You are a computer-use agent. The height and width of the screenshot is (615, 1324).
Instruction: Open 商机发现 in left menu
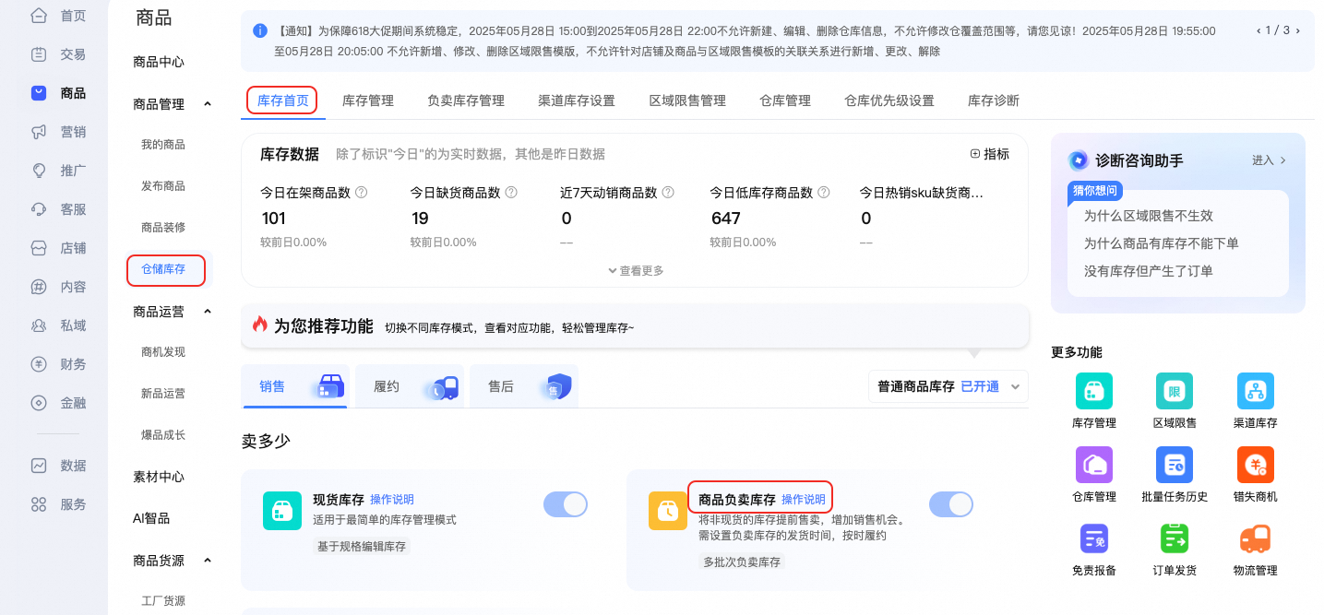coord(163,352)
